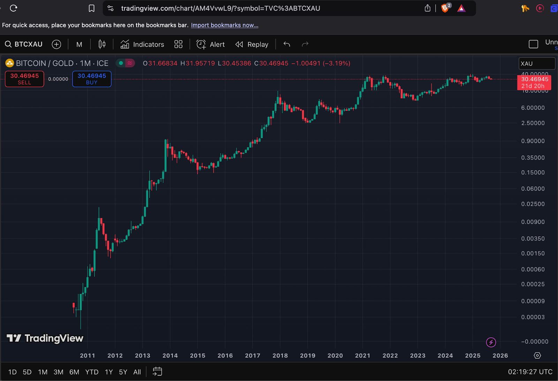558x381 pixels.
Task: Open the XAU price scale unit selector
Action: 536,63
